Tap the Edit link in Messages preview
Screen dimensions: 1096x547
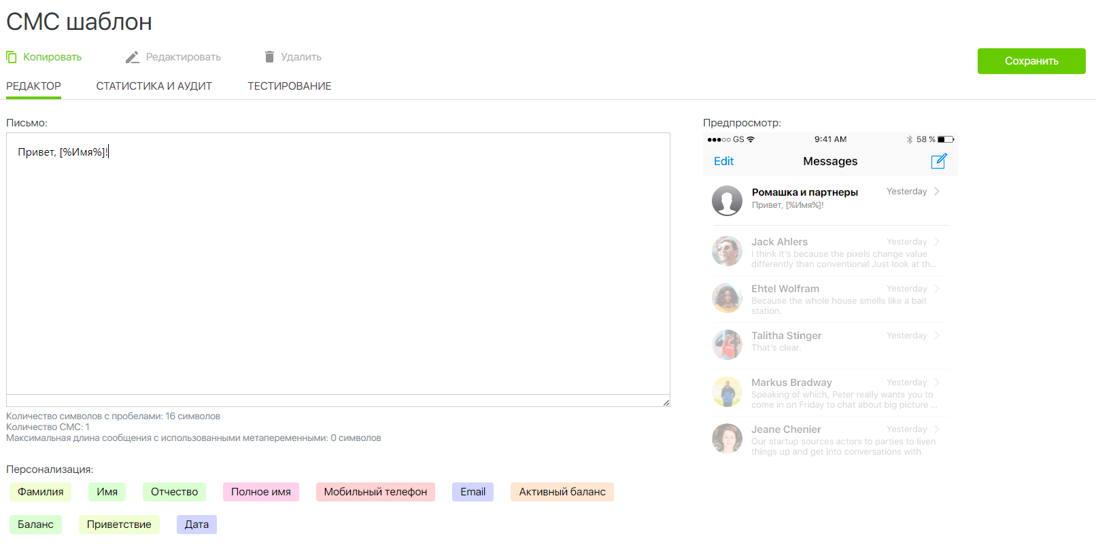point(723,161)
